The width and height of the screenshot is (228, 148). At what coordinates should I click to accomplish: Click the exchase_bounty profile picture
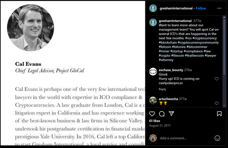tap(153, 72)
